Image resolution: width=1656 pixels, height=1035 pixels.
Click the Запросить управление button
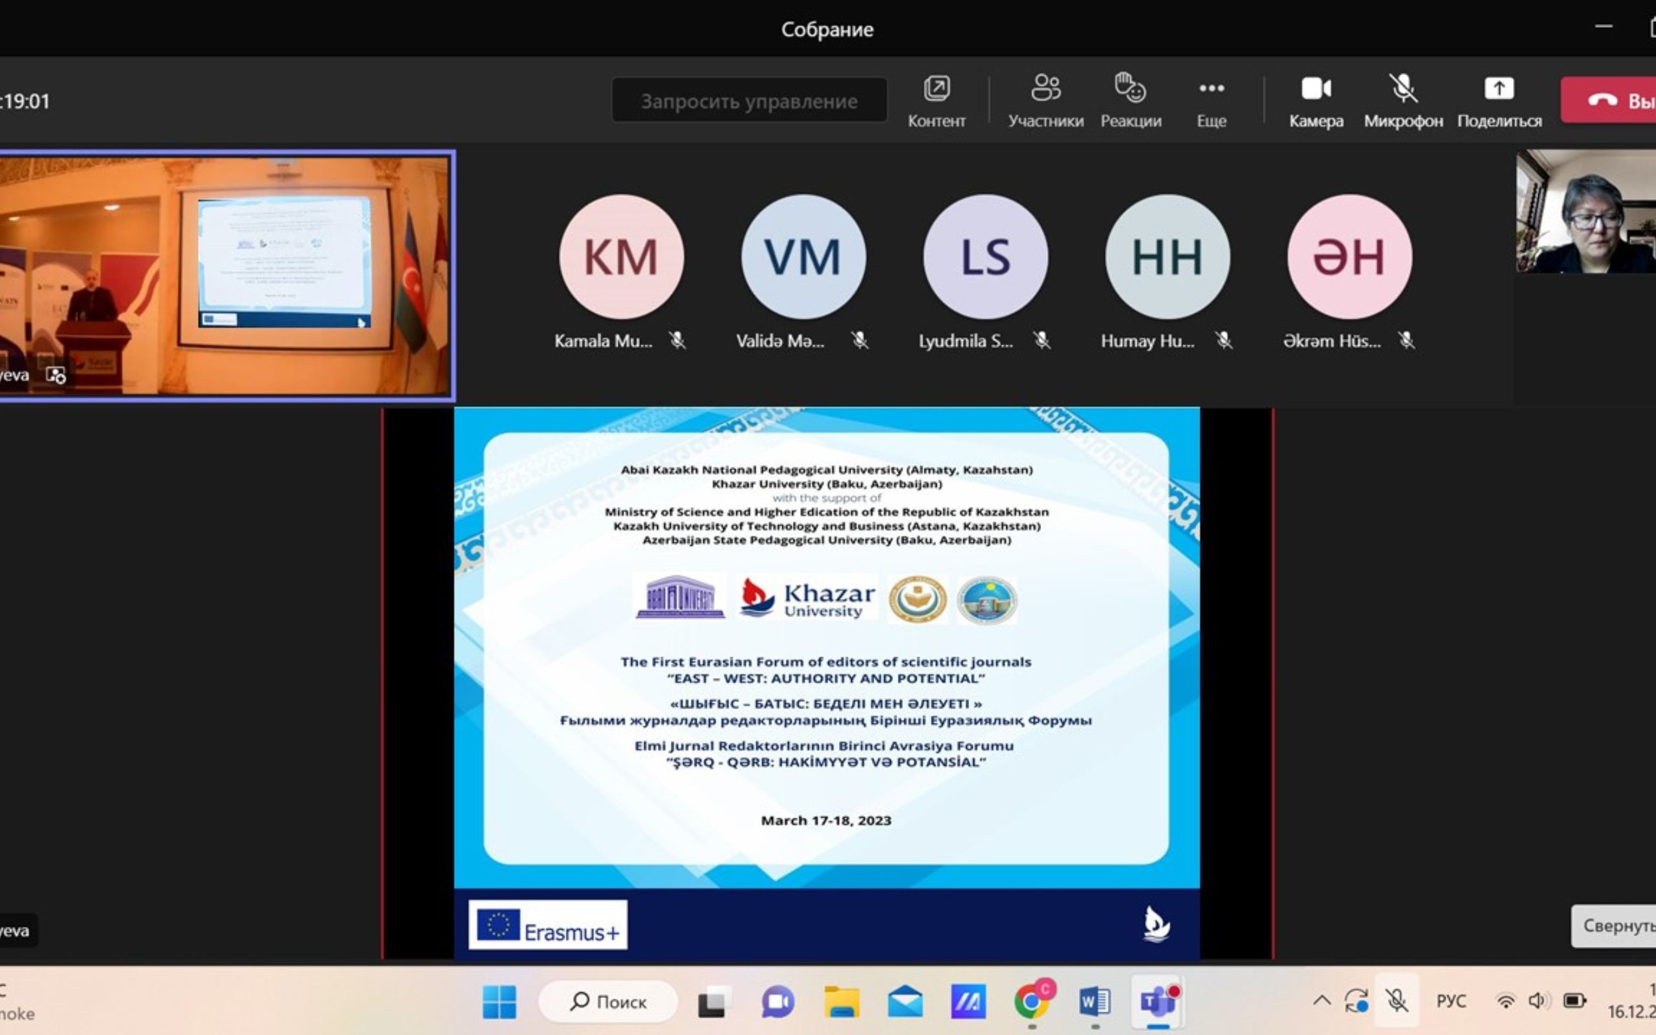[748, 102]
